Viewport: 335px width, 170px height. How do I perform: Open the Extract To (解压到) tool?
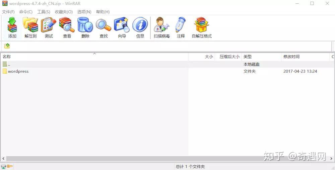pyautogui.click(x=30, y=28)
